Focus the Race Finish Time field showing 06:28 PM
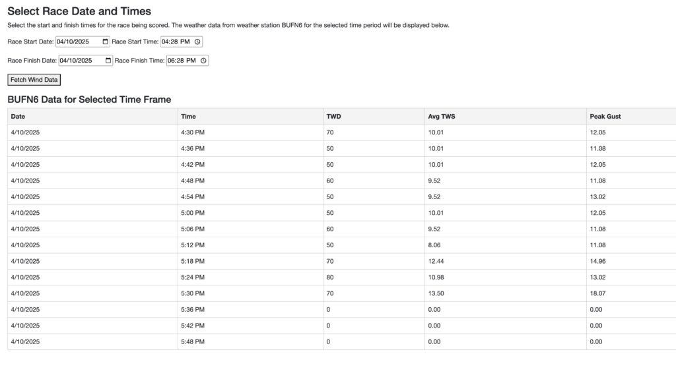 [187, 61]
